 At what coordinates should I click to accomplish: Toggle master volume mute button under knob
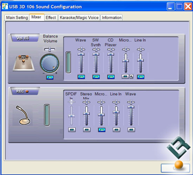pyautogui.click(x=50, y=77)
